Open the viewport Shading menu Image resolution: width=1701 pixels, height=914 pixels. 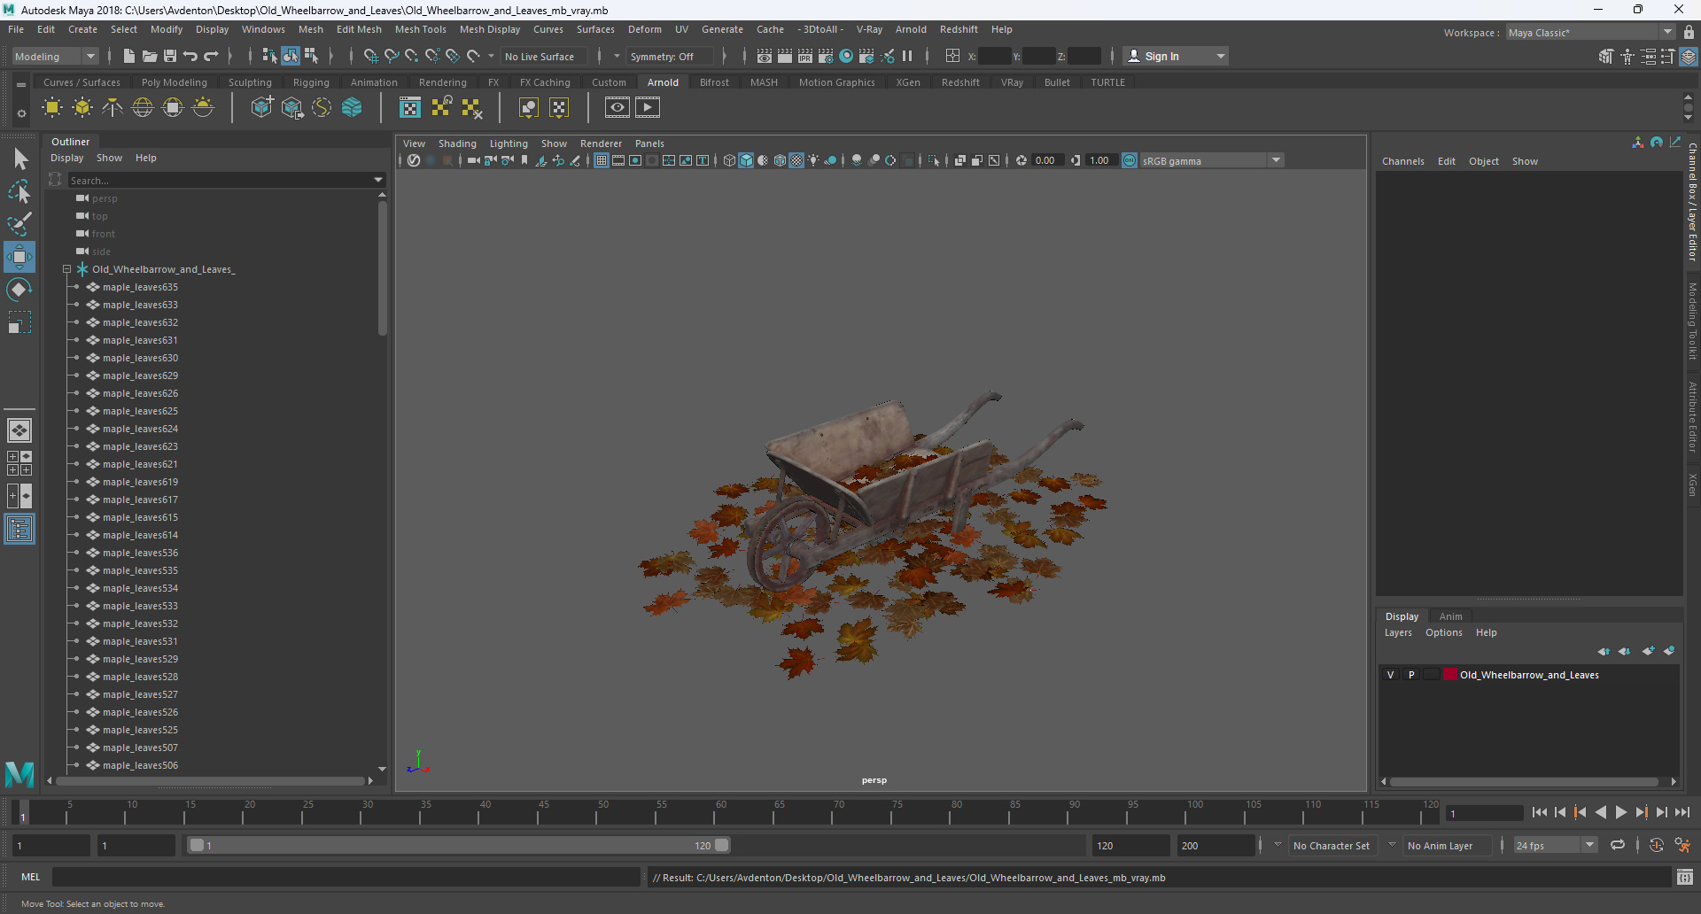(457, 143)
